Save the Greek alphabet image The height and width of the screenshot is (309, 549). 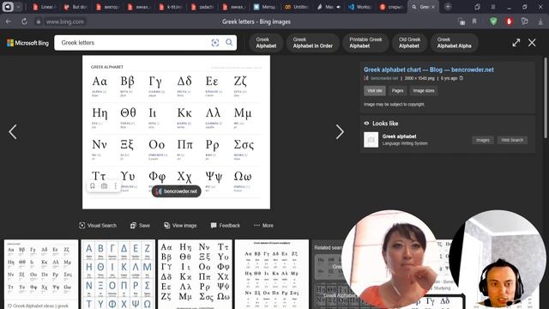click(140, 226)
